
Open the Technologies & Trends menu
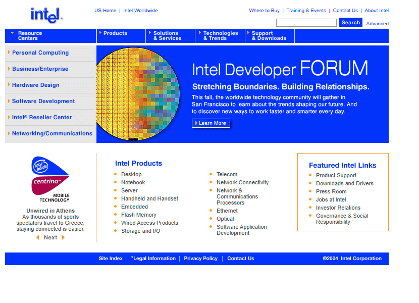point(221,35)
